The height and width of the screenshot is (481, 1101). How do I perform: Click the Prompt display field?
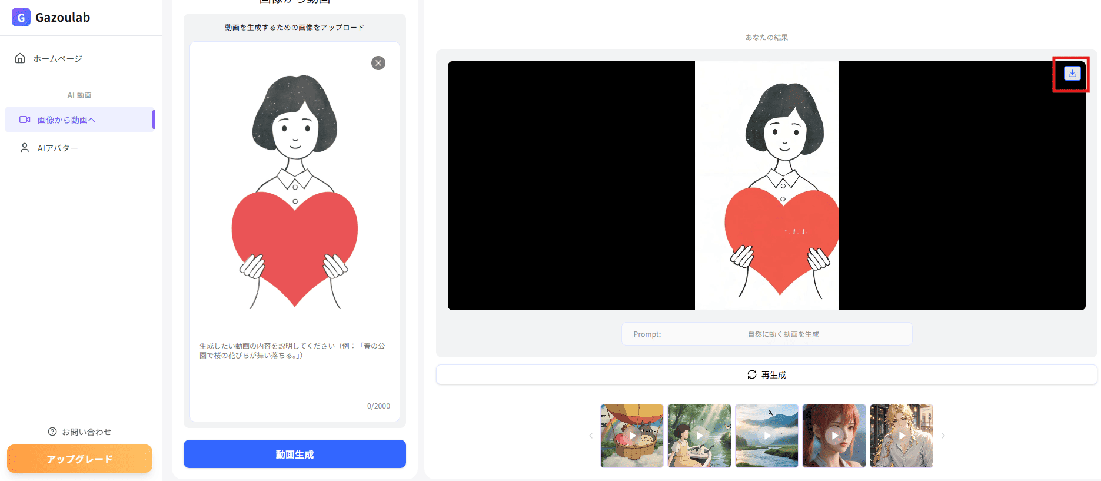click(x=767, y=334)
